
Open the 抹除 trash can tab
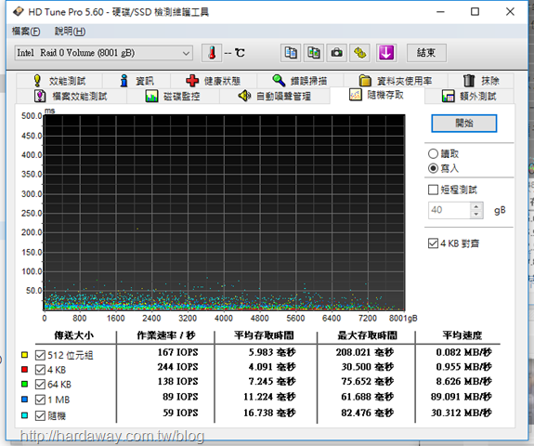[x=481, y=81]
